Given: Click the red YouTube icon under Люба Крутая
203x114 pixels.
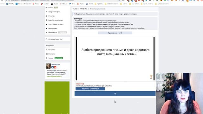Looking at the screenshot, I should [55, 67].
